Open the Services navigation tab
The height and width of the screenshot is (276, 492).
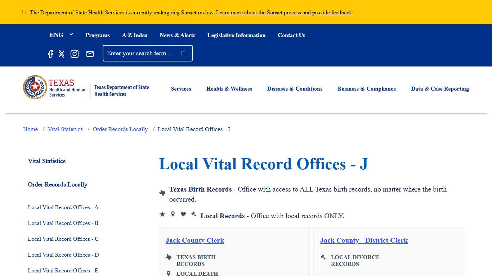point(181,89)
